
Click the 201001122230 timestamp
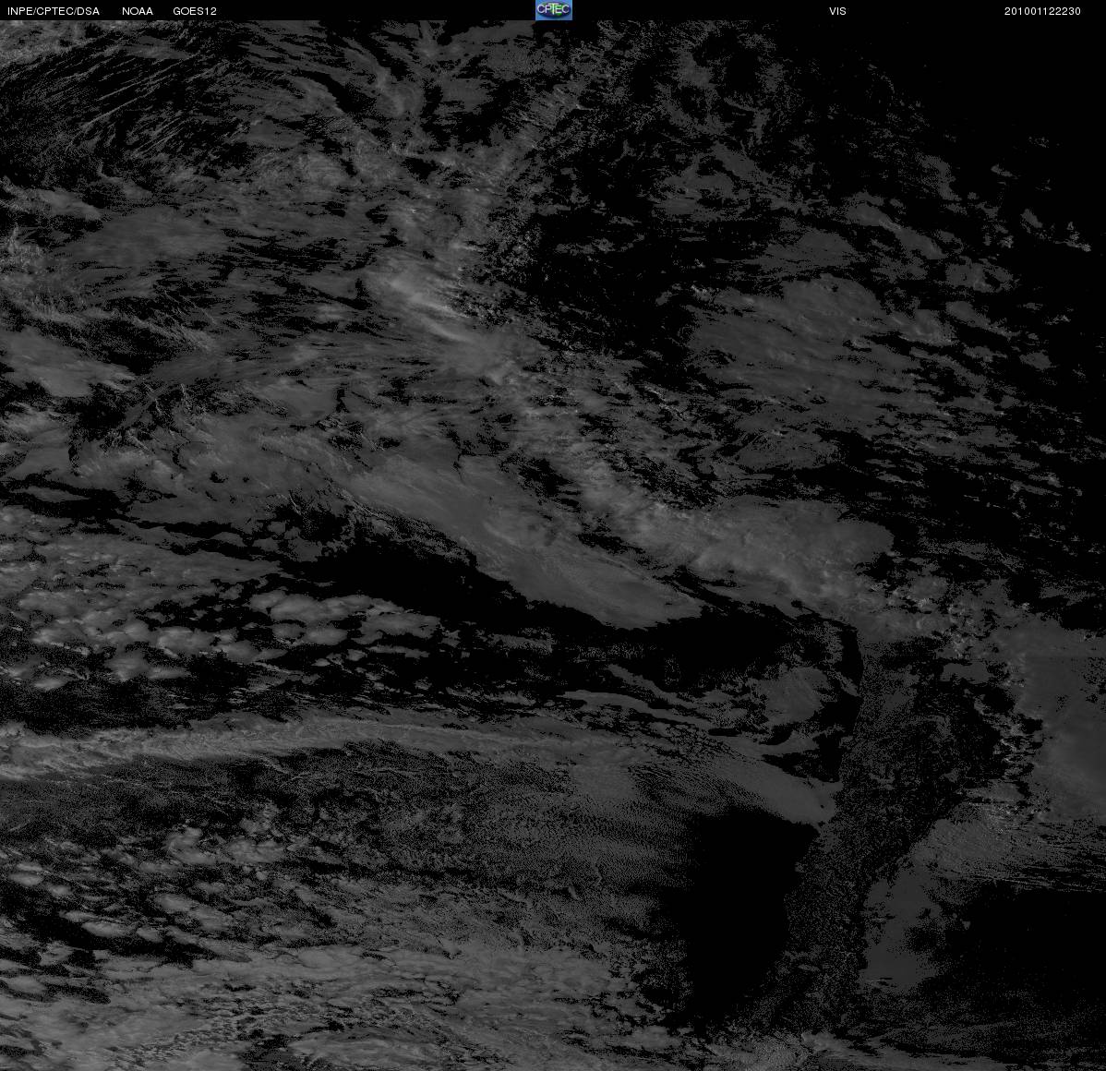click(x=1042, y=11)
